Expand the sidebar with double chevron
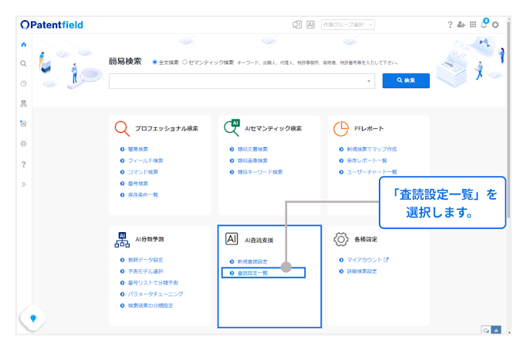 [x=24, y=184]
